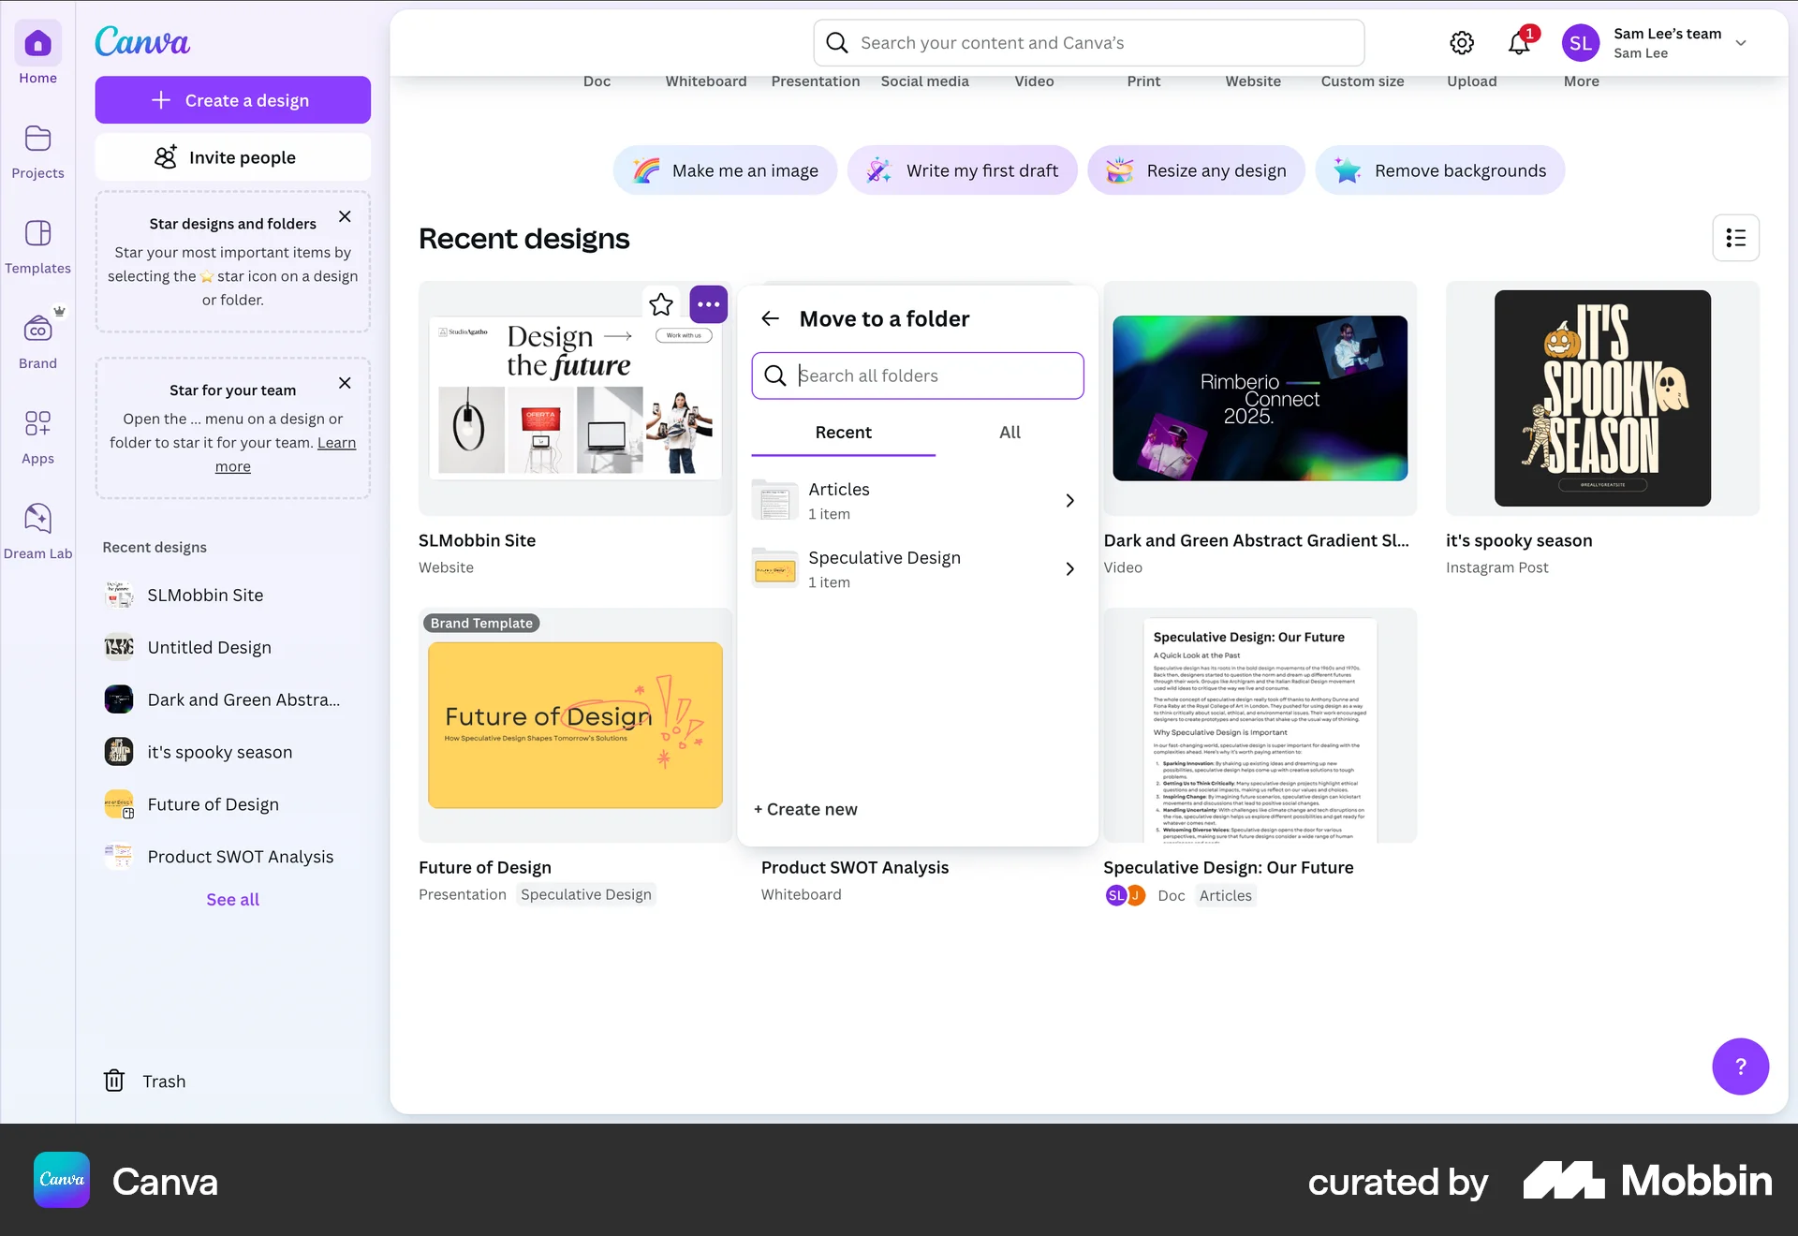Click See all under Recent designs
1798x1236 pixels.
[x=232, y=899]
